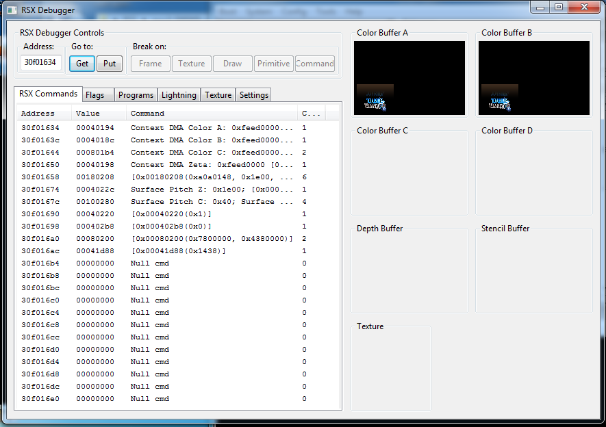
Task: Click the empty Color Buffer D panel
Action: coord(533,174)
